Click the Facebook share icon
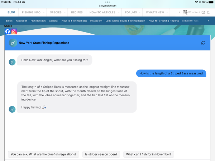Viewport: 215px width, 161px height. coord(8,31)
